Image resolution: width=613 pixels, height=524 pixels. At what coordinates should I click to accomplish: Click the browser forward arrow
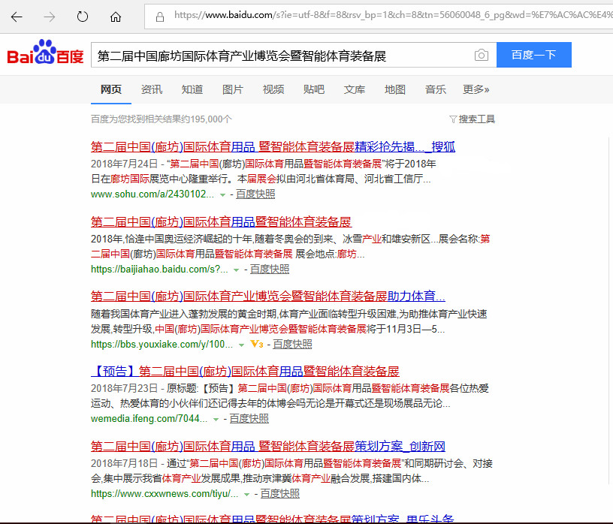point(50,17)
